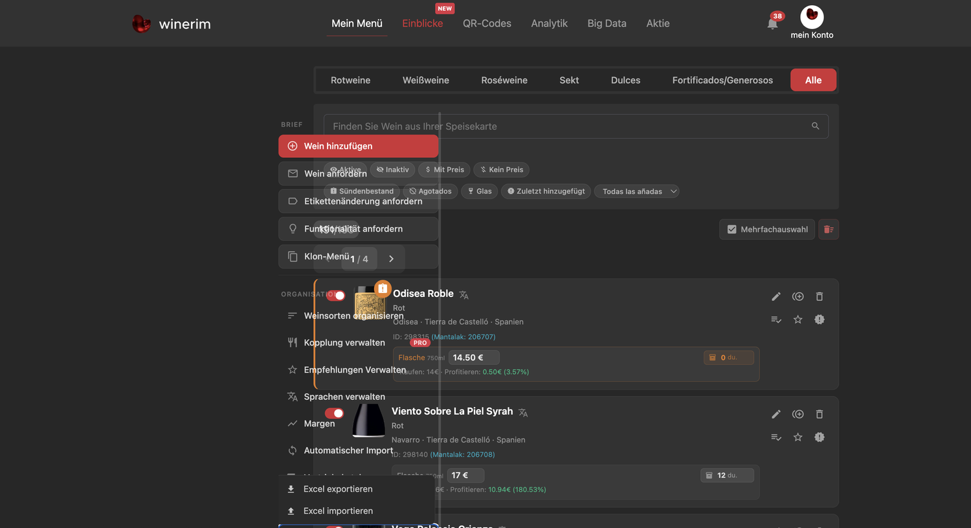The width and height of the screenshot is (971, 528).
Task: Open mein Konto profile avatar
Action: click(812, 17)
